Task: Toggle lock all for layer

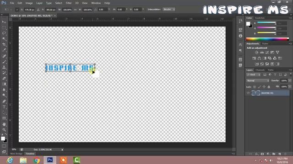Action: coord(269,87)
